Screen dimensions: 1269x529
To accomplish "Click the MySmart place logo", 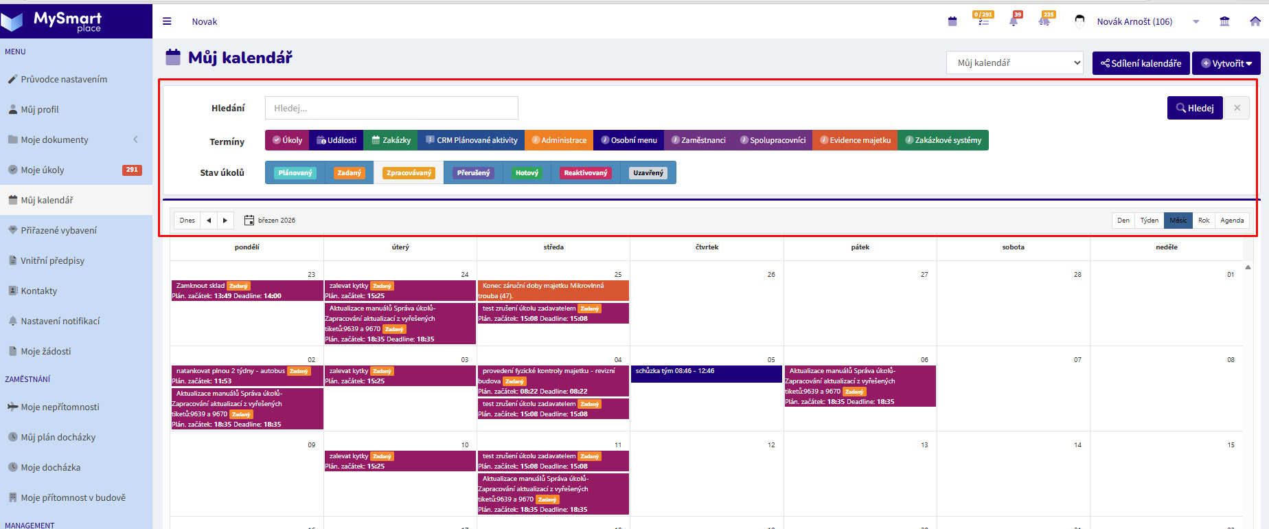I will (52, 21).
